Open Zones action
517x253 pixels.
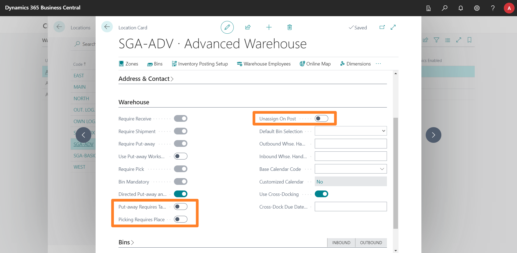coord(128,64)
